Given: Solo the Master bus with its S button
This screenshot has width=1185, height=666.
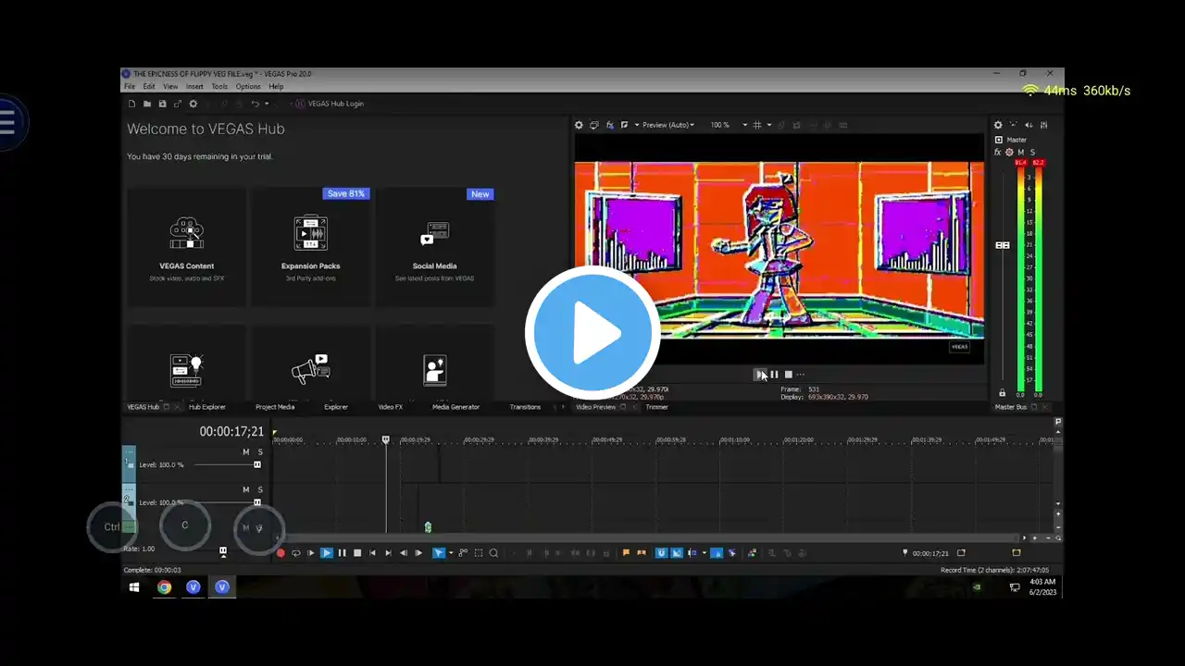Looking at the screenshot, I should coord(1032,152).
